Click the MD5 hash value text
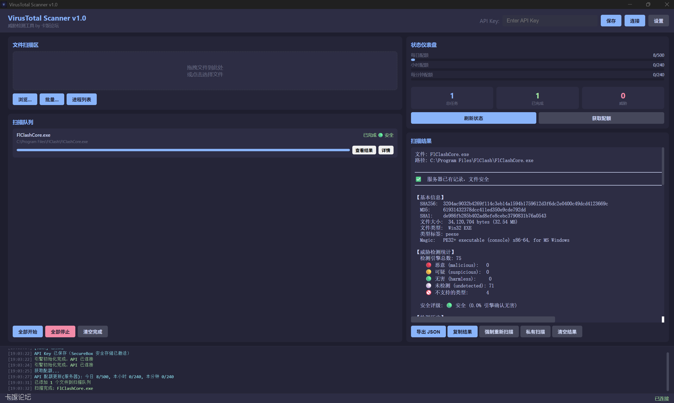The width and height of the screenshot is (674, 403). coord(484,210)
